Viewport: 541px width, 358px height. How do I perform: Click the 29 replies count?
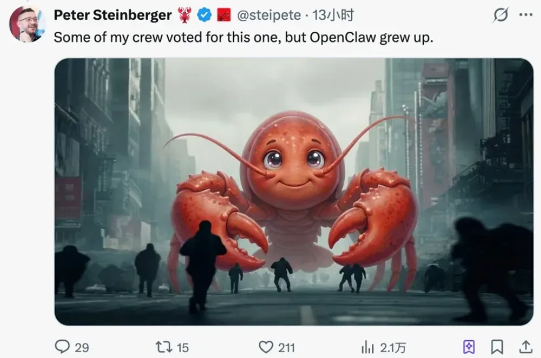82,347
